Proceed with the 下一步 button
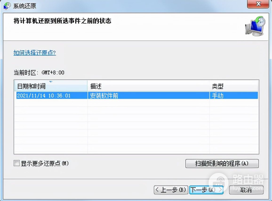The width and height of the screenshot is (272, 201). pos(206,190)
